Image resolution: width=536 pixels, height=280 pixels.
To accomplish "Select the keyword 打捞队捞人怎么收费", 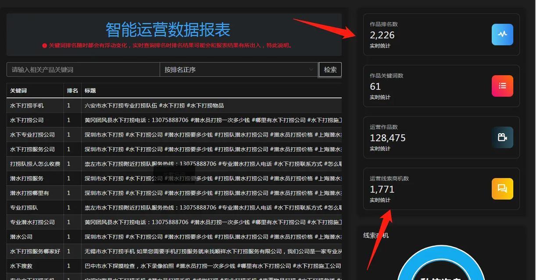I will click(35, 164).
